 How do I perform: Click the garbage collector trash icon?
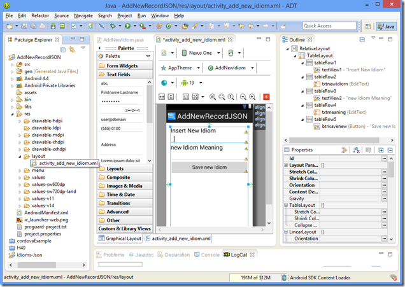284,277
